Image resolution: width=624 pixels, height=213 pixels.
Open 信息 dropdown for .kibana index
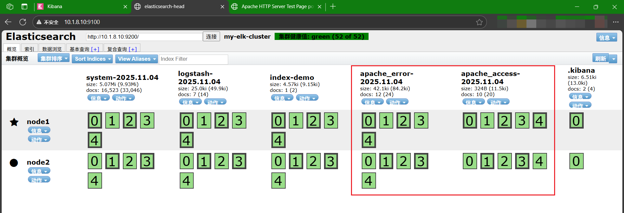580,96
